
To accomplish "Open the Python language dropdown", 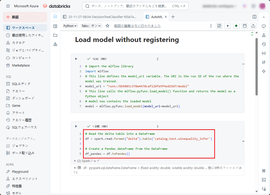I will coord(70,26).
